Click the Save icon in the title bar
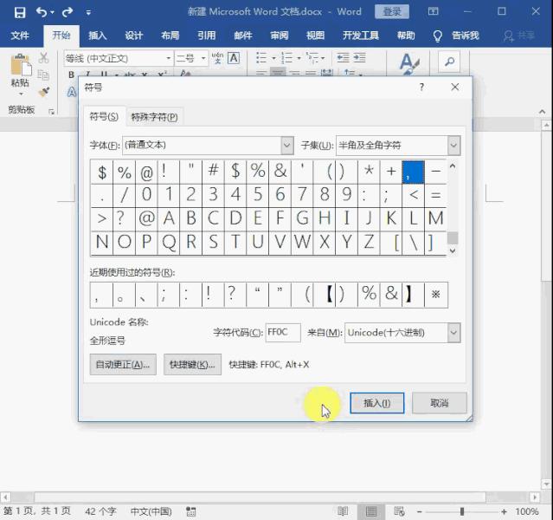 20,13
